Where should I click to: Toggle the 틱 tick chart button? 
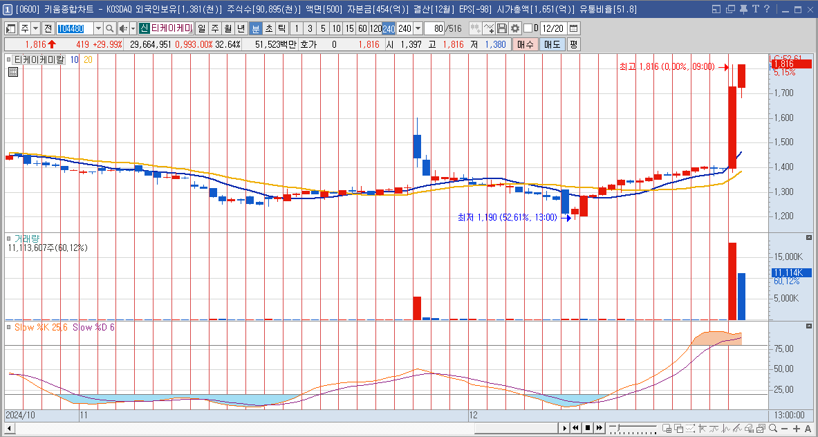tap(281, 28)
